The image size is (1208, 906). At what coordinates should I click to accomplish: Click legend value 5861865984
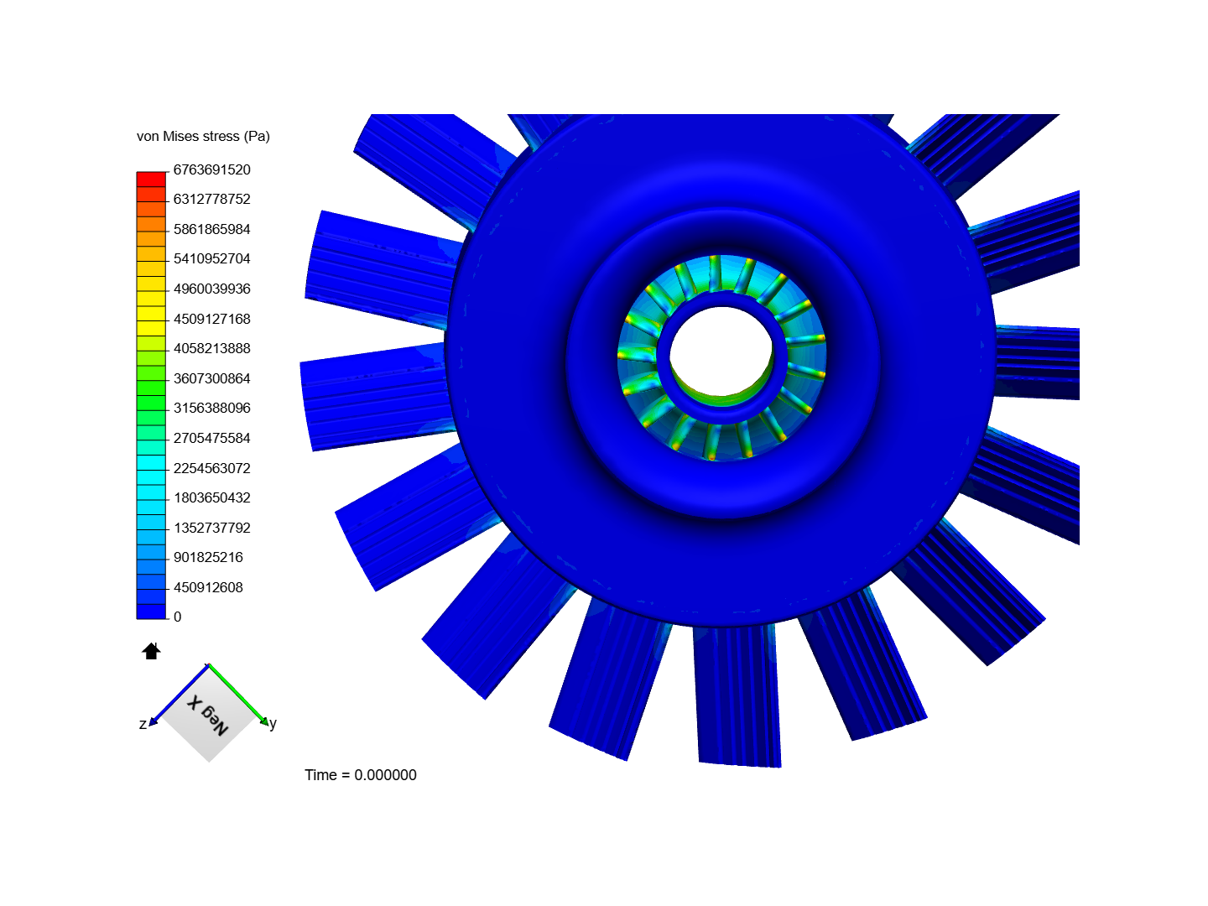pyautogui.click(x=212, y=229)
